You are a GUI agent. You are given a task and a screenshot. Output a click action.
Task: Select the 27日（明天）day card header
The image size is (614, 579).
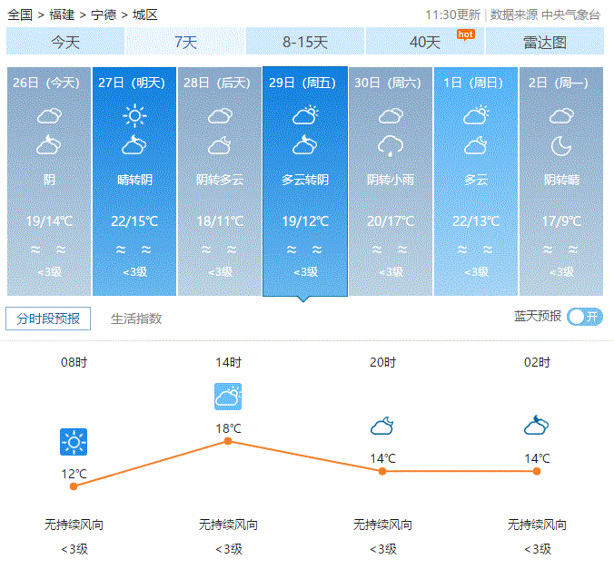pos(132,83)
